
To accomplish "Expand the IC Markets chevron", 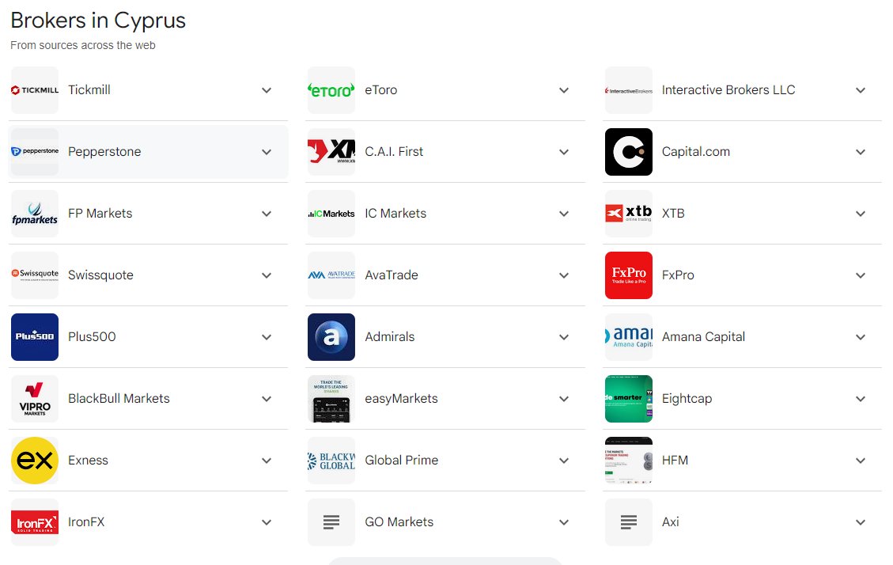I will (564, 214).
